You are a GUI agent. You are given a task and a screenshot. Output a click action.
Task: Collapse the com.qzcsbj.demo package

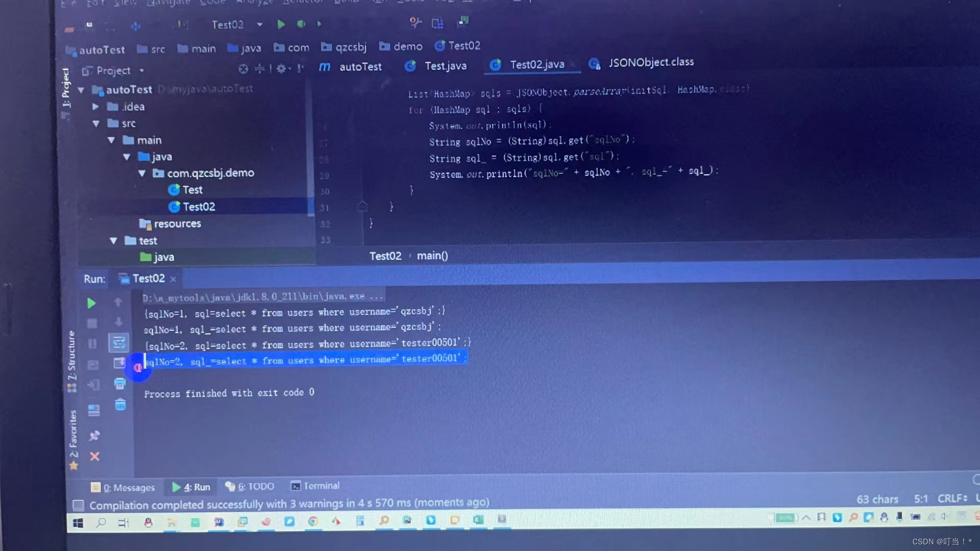(142, 173)
